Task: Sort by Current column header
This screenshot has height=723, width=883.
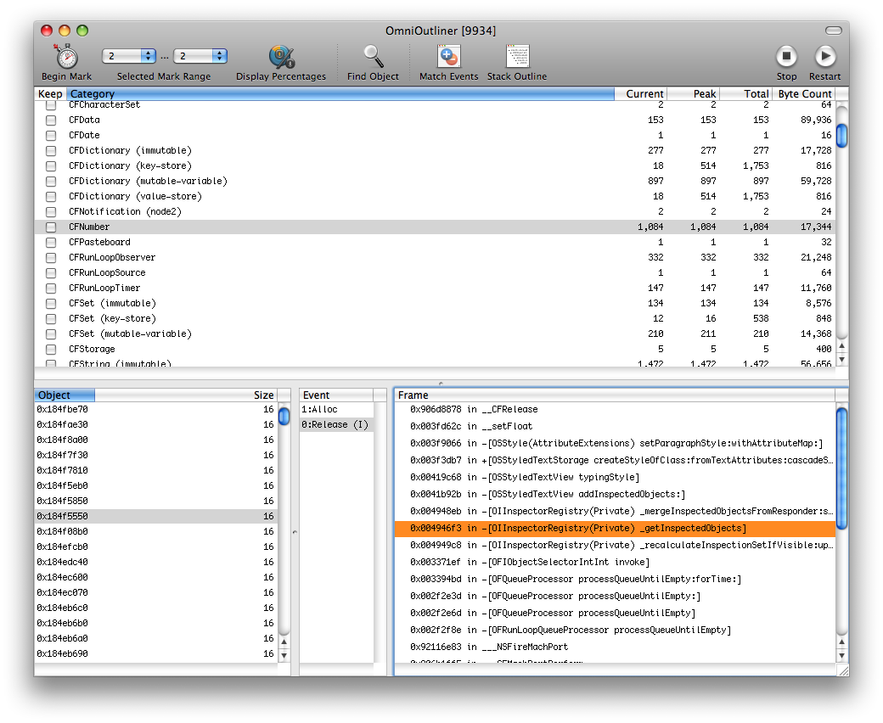Action: coord(640,93)
